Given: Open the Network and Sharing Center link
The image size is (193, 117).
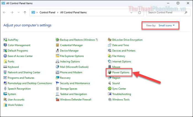Looking at the screenshot, I should coord(24,72).
